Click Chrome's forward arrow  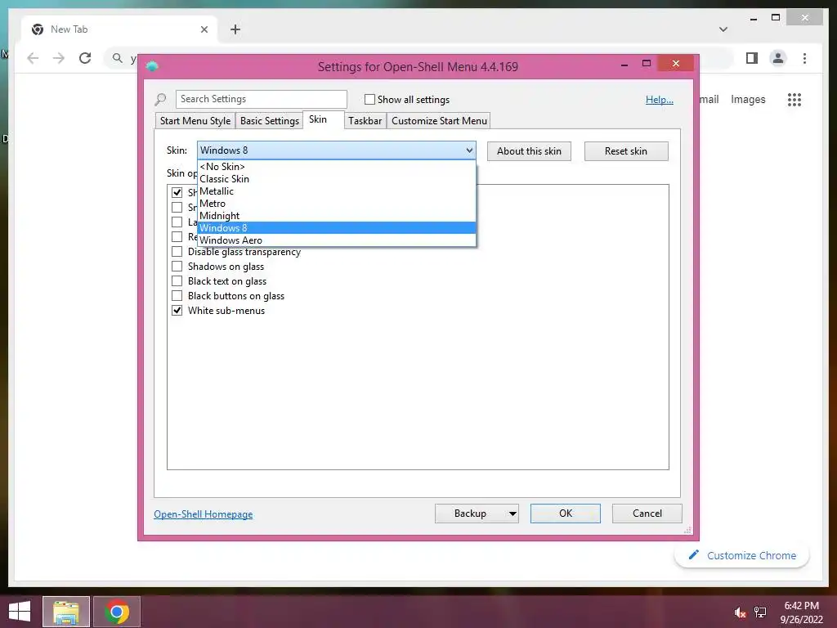click(59, 58)
